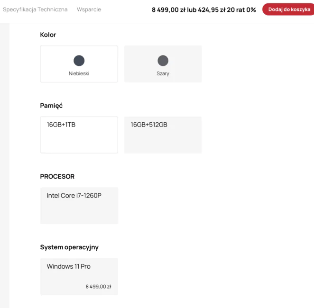Pick the Windows 11 Pro operating system

(79, 276)
